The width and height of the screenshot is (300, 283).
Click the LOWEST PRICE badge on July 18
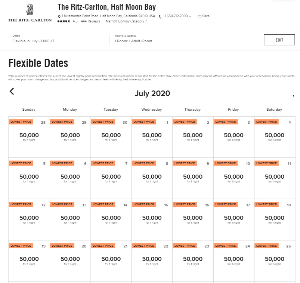coord(266,204)
